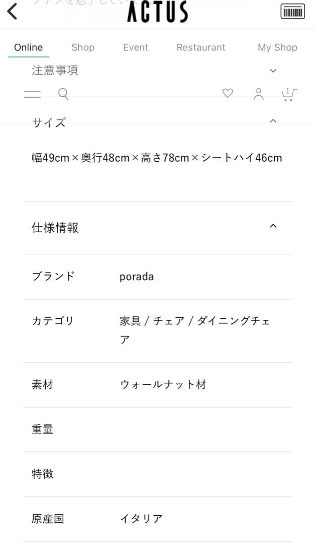Switch to the Restaurant tab
The width and height of the screenshot is (316, 544).
[200, 47]
